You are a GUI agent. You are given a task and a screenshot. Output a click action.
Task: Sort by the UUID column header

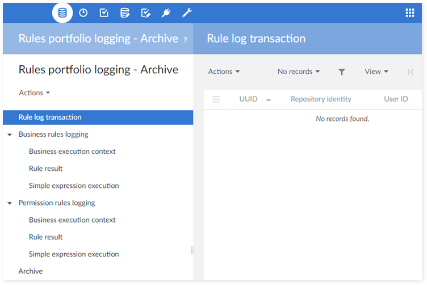pos(249,99)
